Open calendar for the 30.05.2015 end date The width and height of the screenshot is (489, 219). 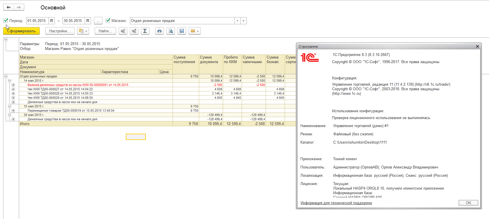88,21
